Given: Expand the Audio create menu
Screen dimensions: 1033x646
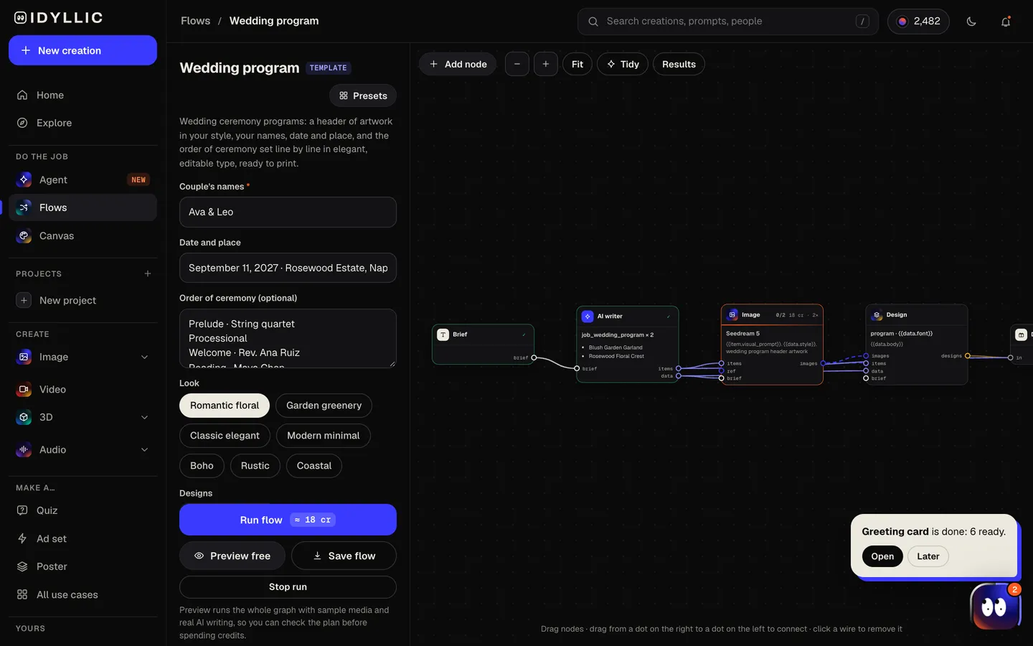Looking at the screenshot, I should pyautogui.click(x=144, y=449).
